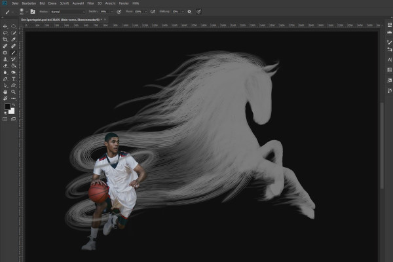The width and height of the screenshot is (393, 262).
Task: Select the Crop tool
Action: [5, 39]
